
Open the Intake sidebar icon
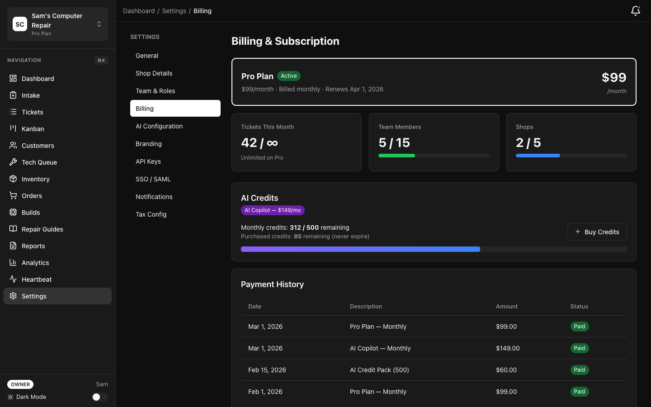click(13, 95)
